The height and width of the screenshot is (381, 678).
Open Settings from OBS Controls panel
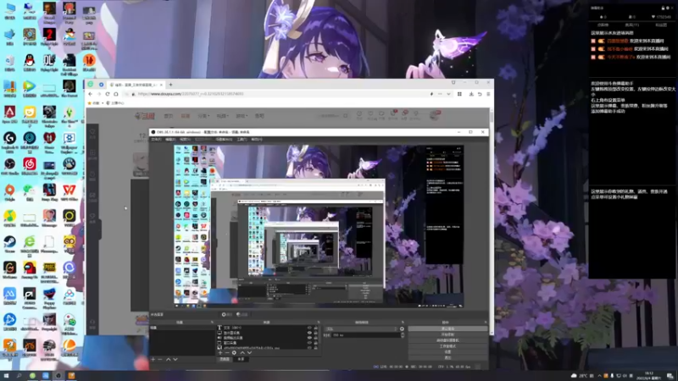click(x=447, y=352)
